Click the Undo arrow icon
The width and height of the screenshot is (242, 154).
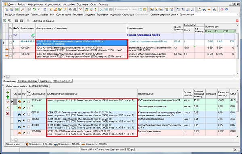click(39, 10)
